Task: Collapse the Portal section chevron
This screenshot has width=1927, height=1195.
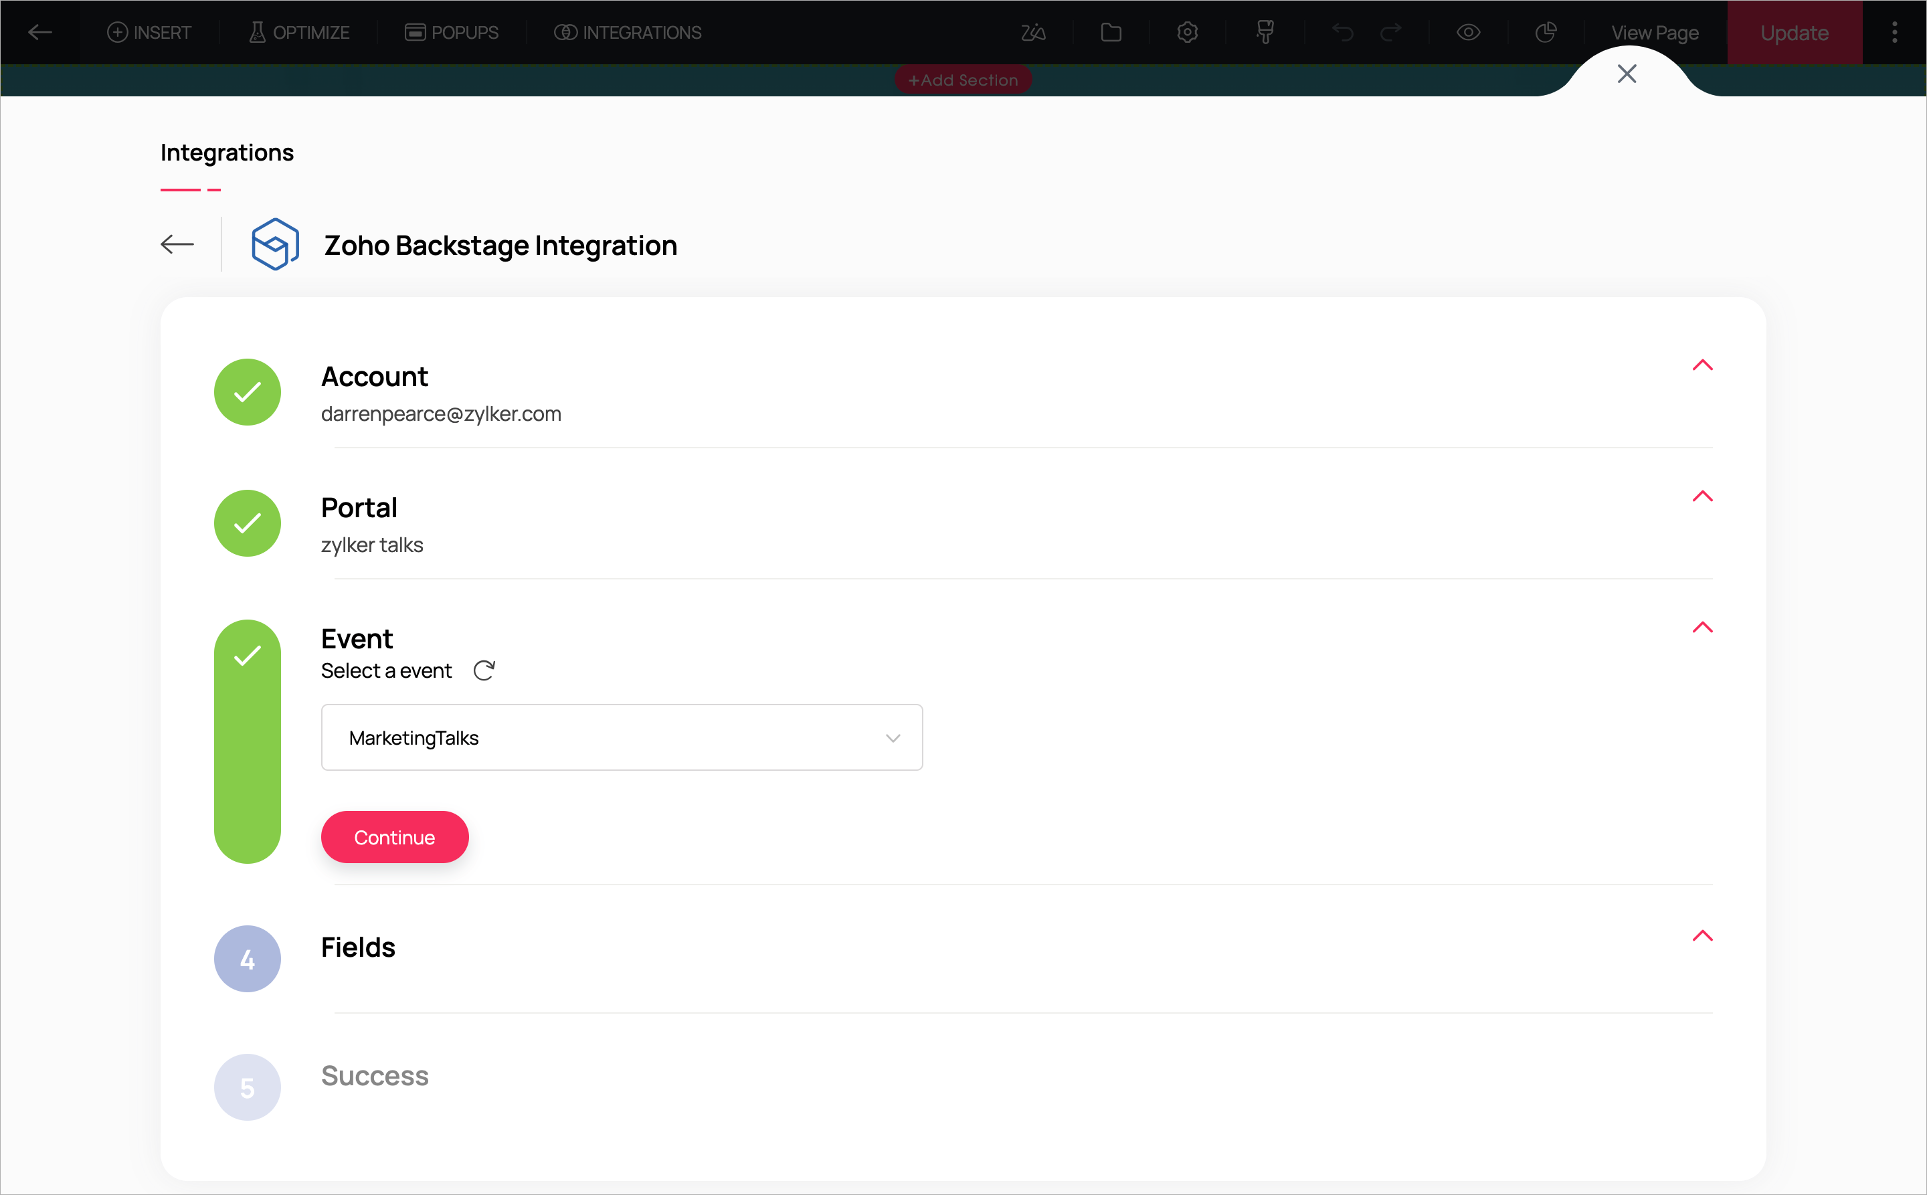Action: click(x=1702, y=496)
